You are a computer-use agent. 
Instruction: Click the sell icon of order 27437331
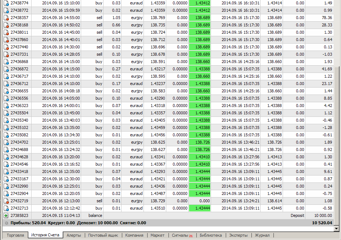pos(6,55)
